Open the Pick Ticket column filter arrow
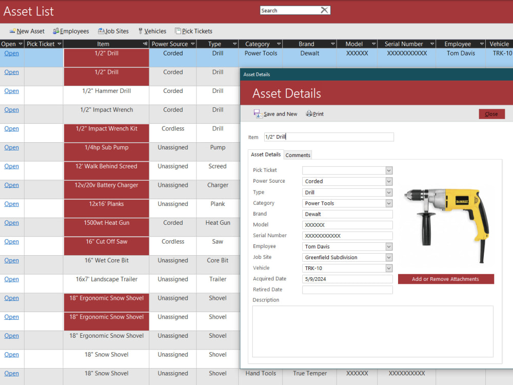 tap(59, 44)
